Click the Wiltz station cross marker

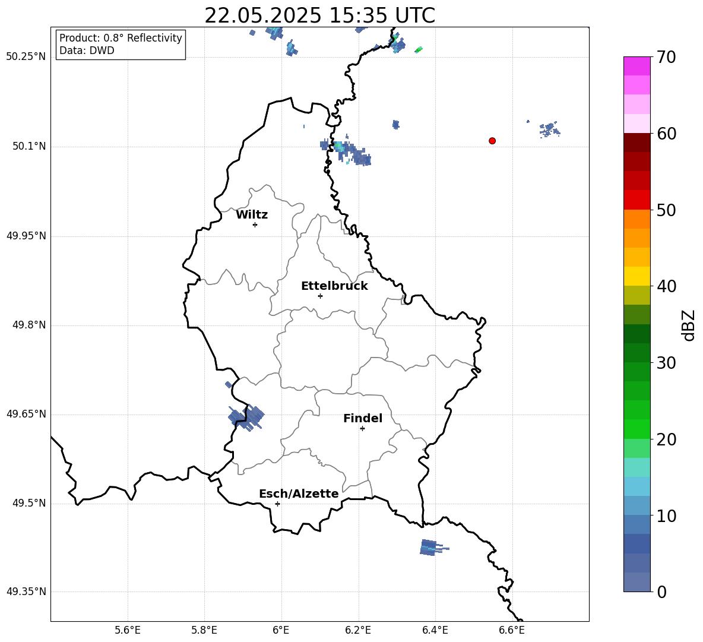(255, 224)
